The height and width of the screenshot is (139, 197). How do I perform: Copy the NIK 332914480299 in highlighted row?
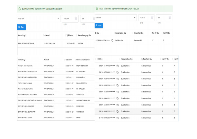(117, 111)
